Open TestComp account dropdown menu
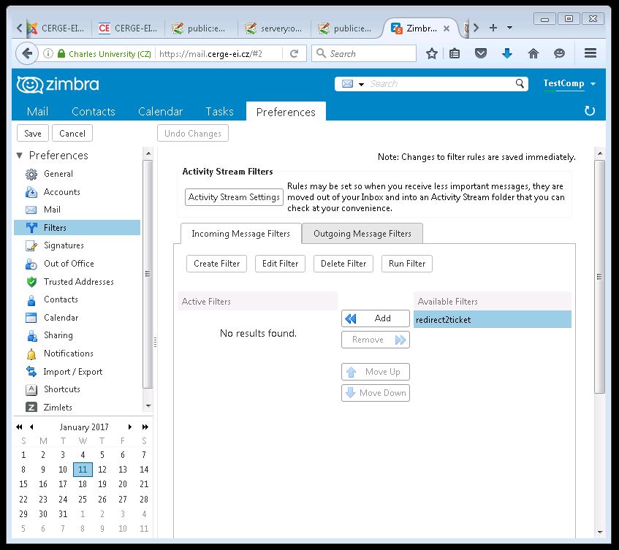Screen dimensions: 619x550 pos(593,84)
